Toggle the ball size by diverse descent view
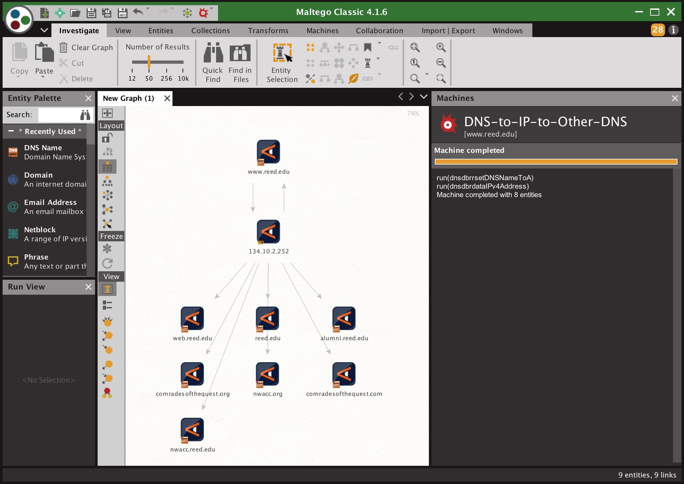This screenshot has height=484, width=684. coord(107,321)
